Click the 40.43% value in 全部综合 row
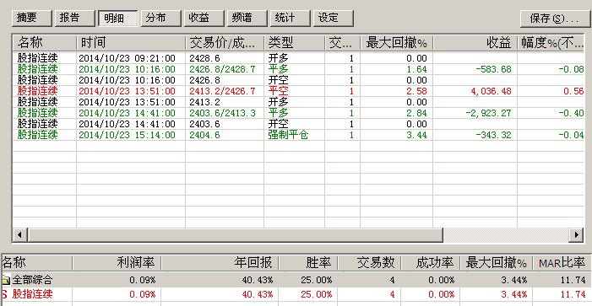This screenshot has height=306, width=592. (258, 280)
